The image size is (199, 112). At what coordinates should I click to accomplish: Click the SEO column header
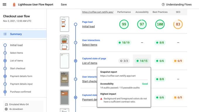[x=178, y=12]
